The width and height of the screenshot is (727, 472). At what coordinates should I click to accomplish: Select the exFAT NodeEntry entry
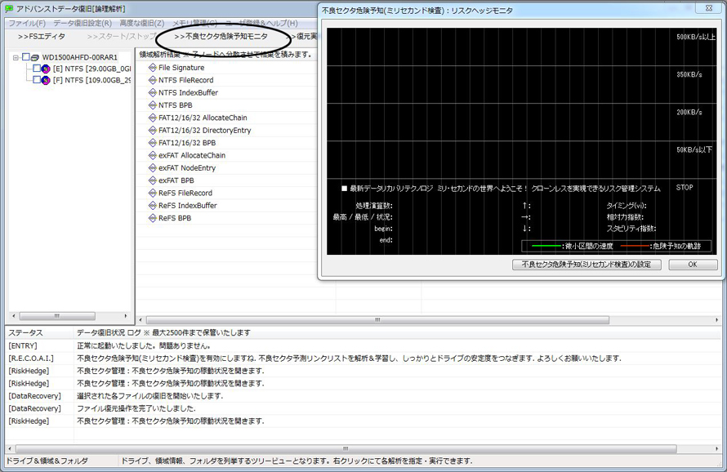coord(187,168)
